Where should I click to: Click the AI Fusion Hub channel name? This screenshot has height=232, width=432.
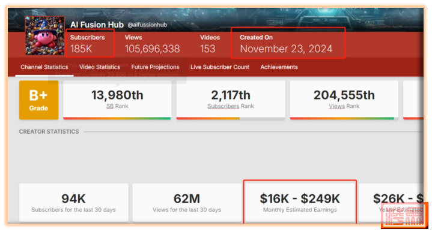(x=97, y=25)
